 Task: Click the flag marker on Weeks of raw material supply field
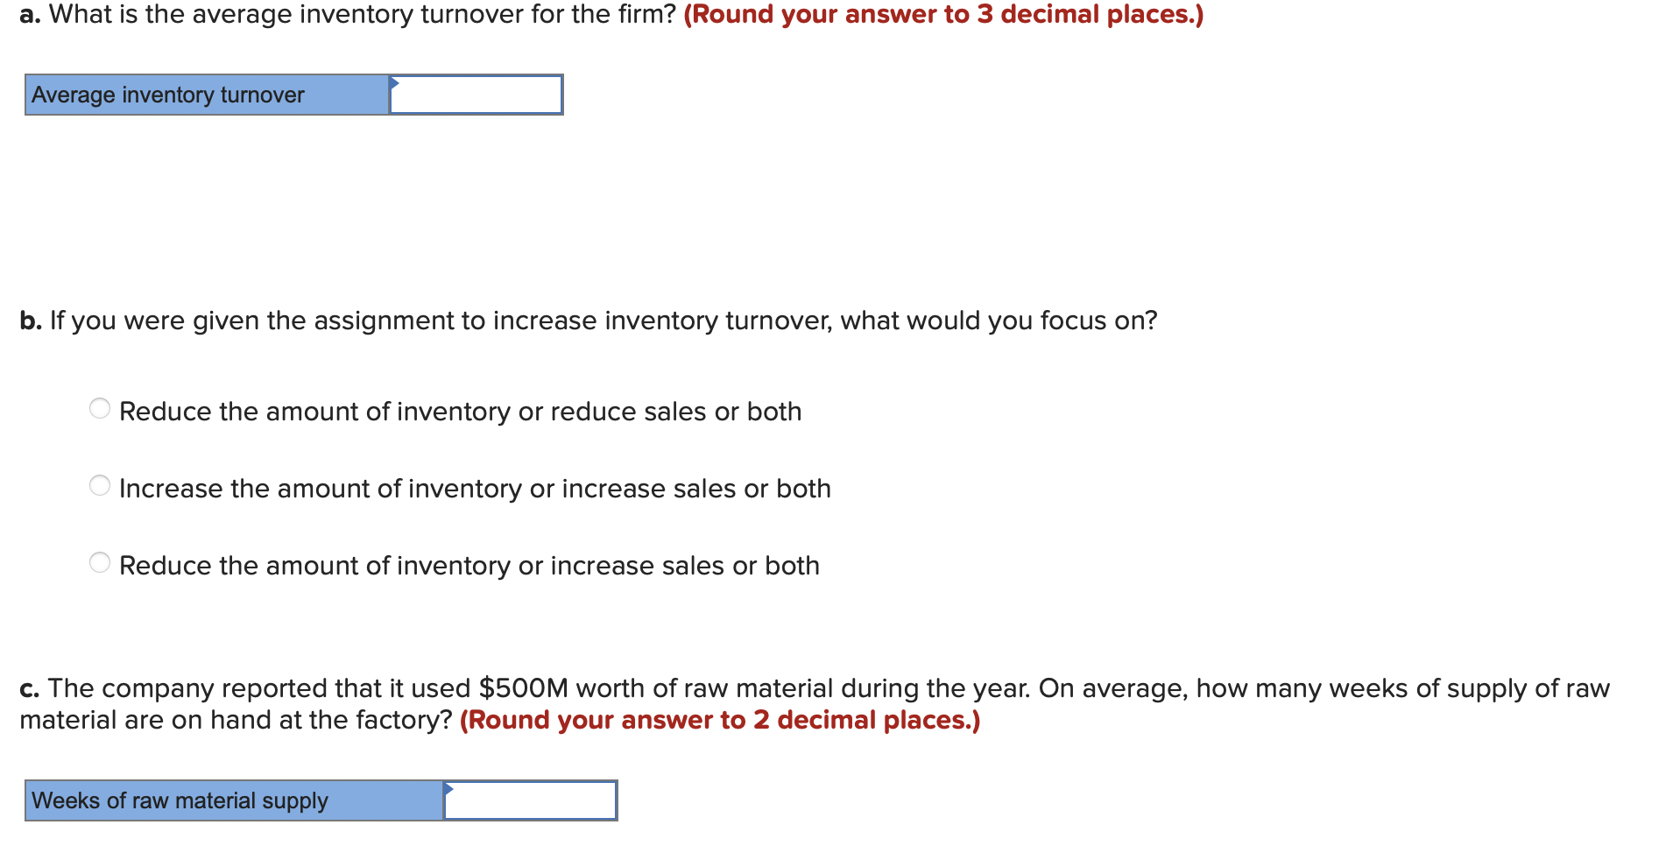451,790
